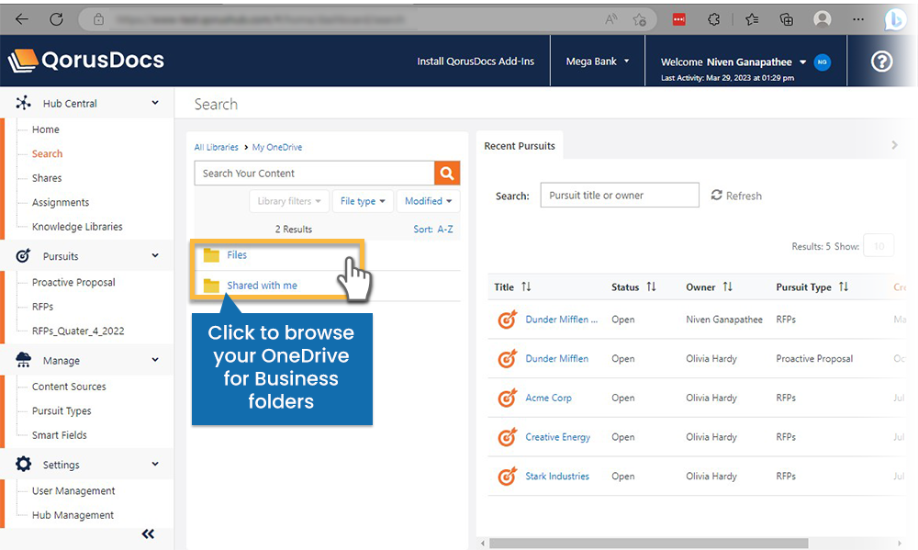Open Content Sources in the sidebar
Viewport: 918px width, 550px height.
pos(69,387)
